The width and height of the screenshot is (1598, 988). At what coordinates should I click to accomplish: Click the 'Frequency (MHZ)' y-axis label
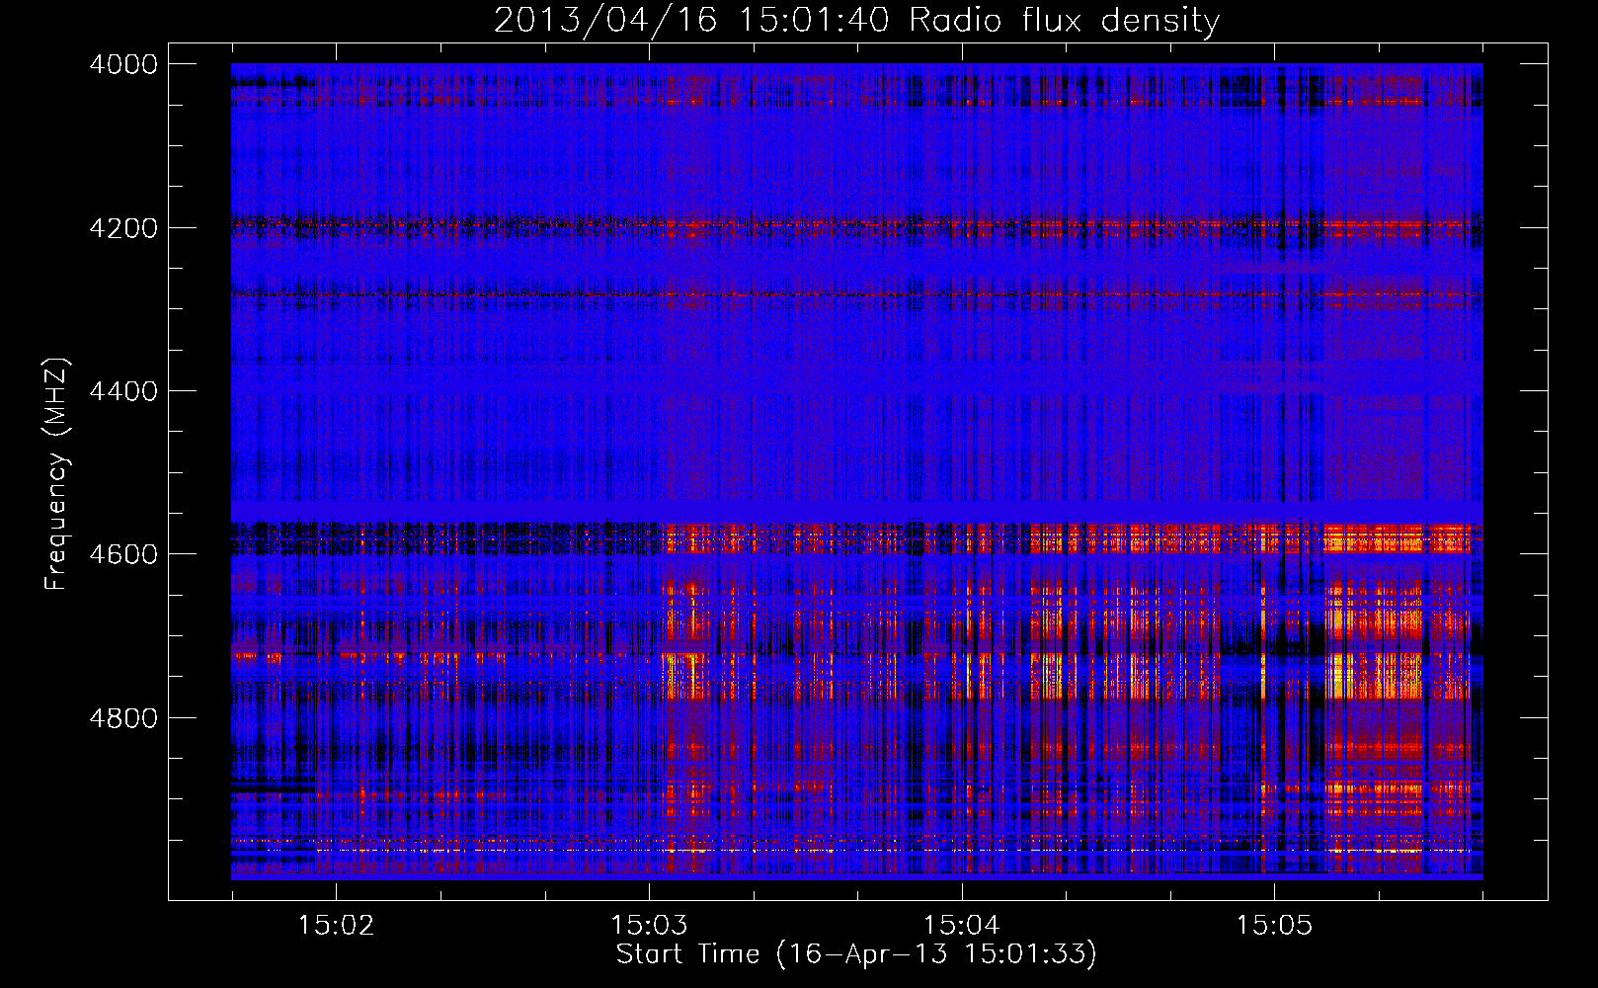click(57, 474)
